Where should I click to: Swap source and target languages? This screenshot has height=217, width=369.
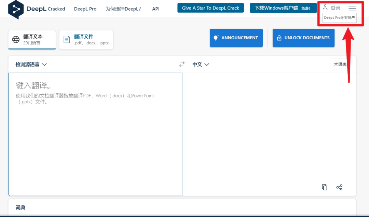[182, 65]
